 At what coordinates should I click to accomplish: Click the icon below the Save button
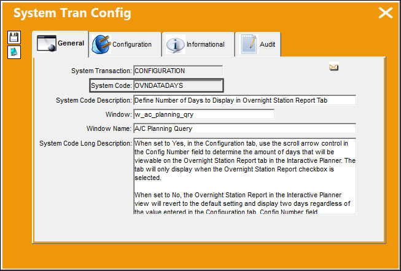point(14,52)
